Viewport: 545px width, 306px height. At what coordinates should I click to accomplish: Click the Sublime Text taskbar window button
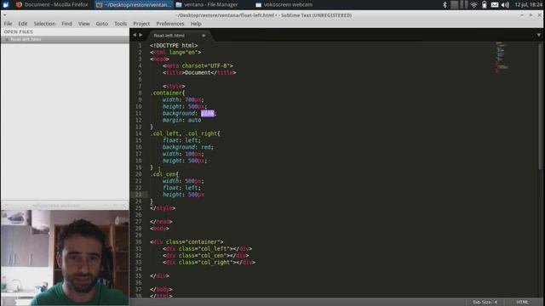134,4
